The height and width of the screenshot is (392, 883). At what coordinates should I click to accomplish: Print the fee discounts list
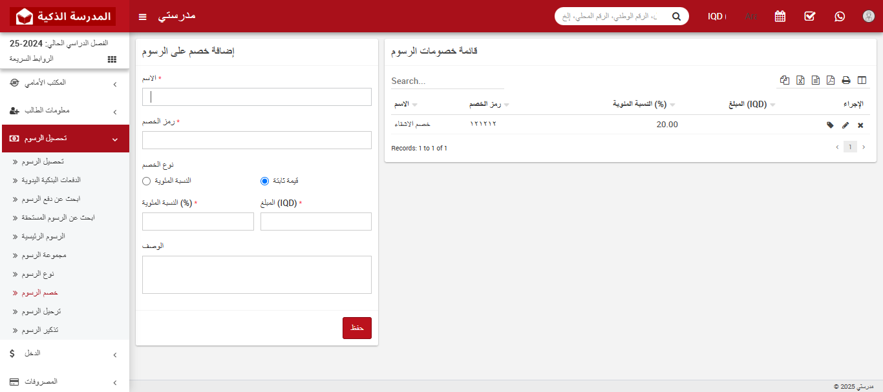(x=846, y=80)
